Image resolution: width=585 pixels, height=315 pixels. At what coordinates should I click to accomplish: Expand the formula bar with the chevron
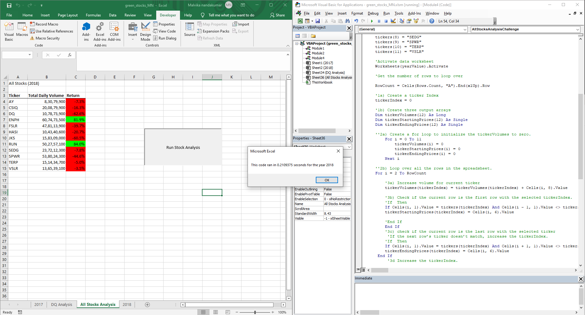pos(288,55)
